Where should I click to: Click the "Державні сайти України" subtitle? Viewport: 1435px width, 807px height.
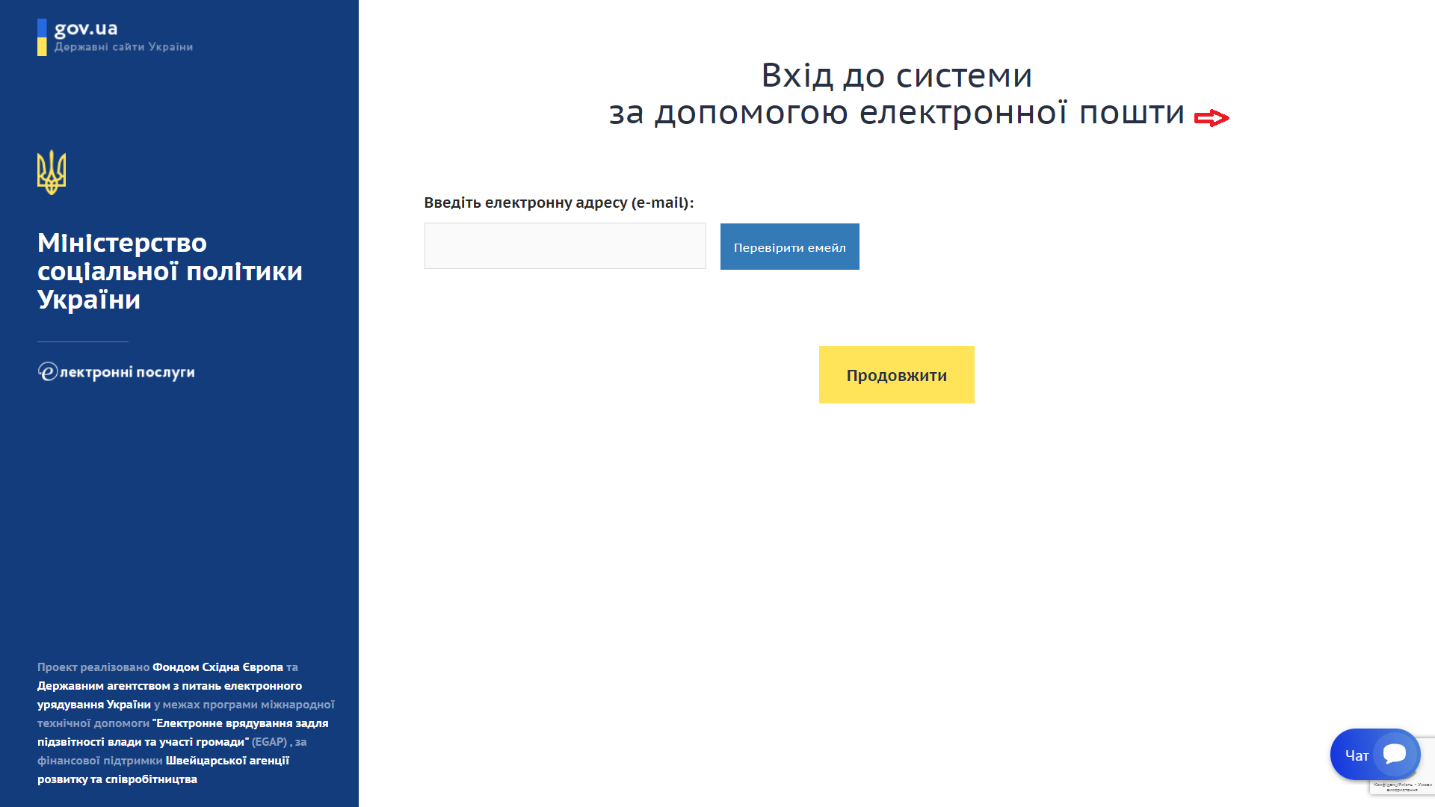pos(123,47)
